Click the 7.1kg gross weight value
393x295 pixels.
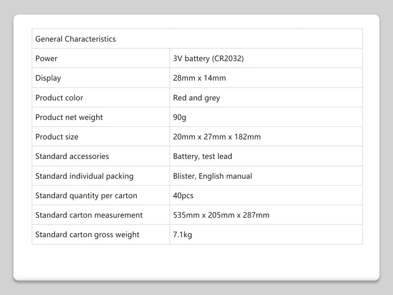pyautogui.click(x=182, y=234)
